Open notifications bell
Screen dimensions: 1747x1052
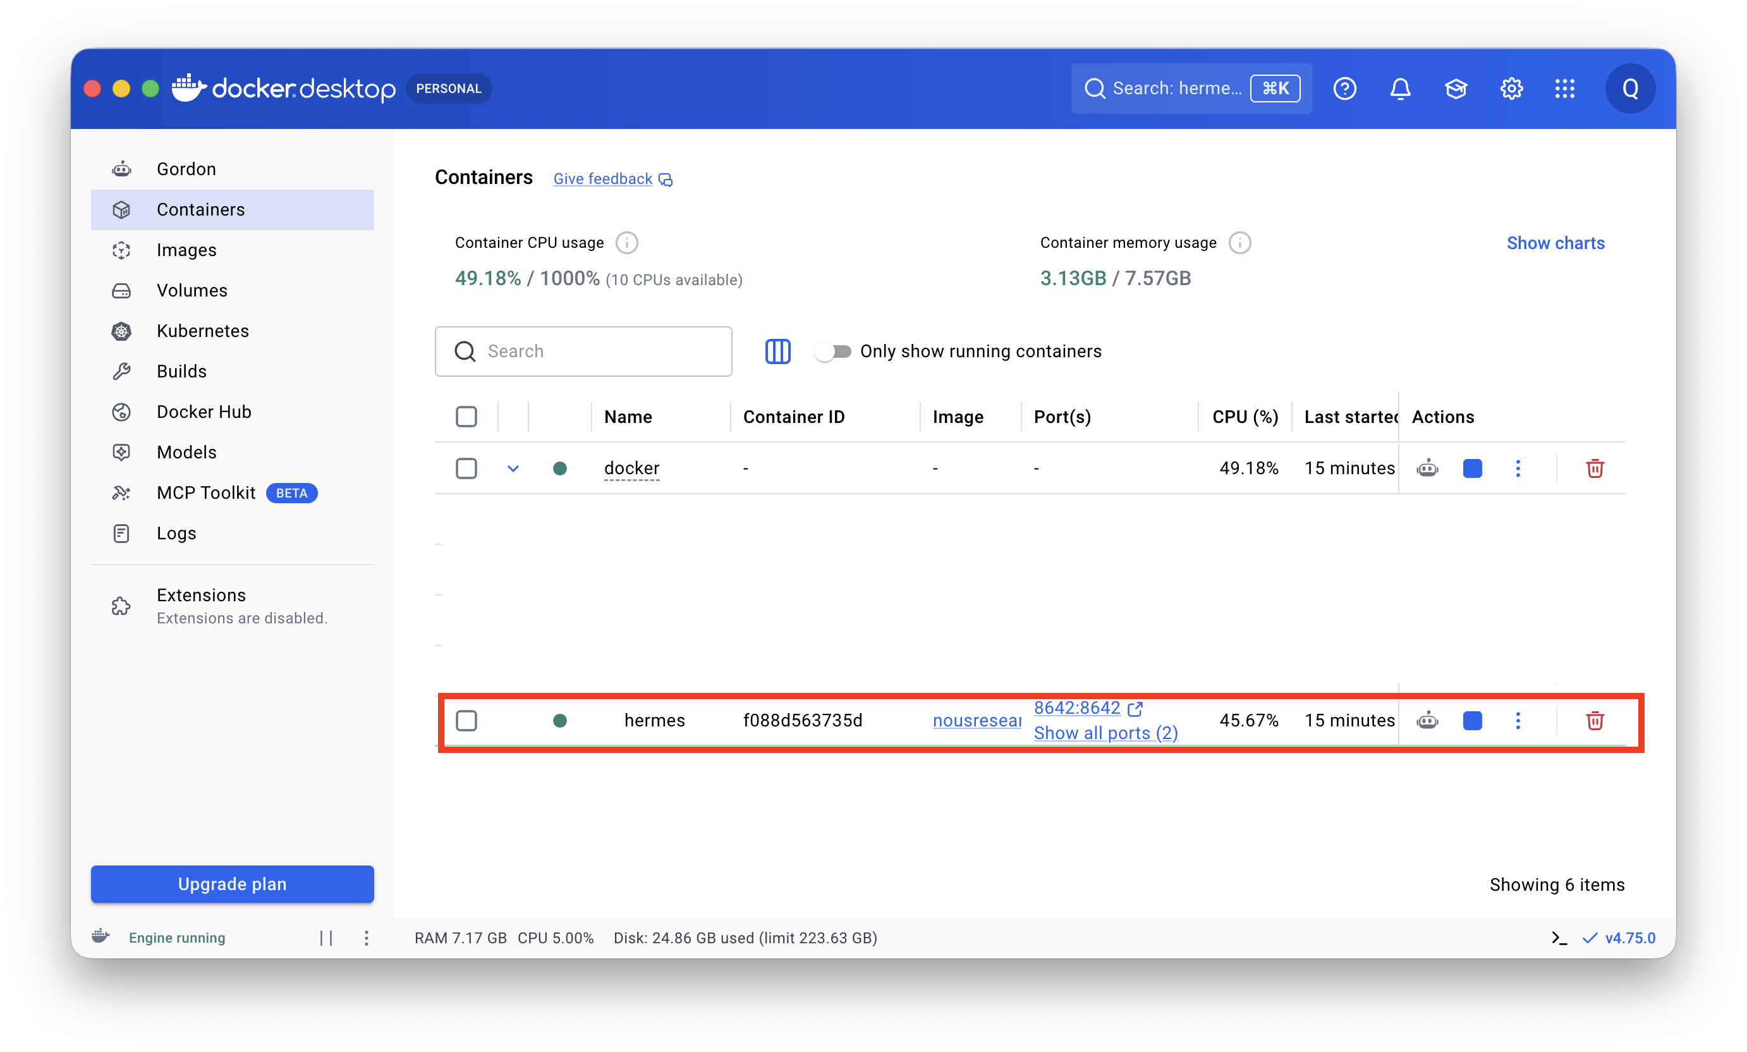(1400, 88)
